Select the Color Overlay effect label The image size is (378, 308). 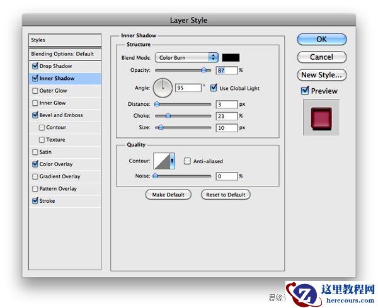[56, 164]
